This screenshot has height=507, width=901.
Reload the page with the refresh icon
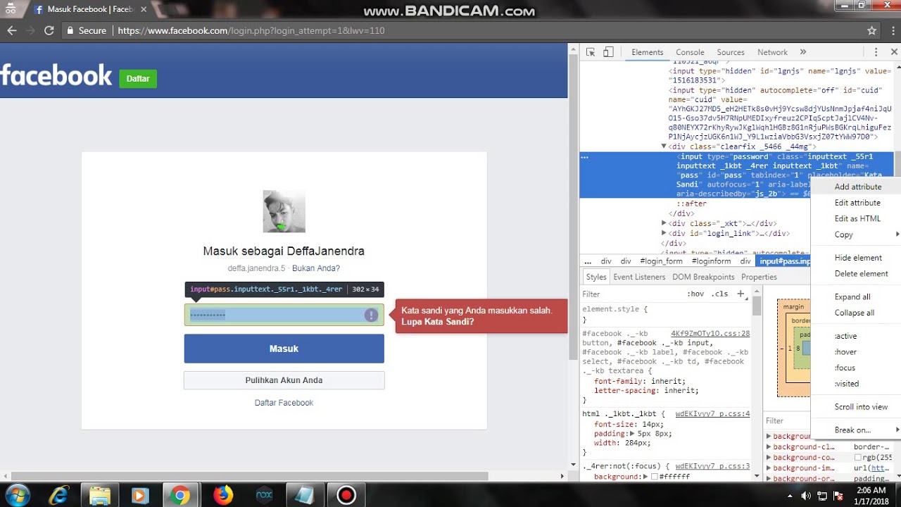coord(49,30)
